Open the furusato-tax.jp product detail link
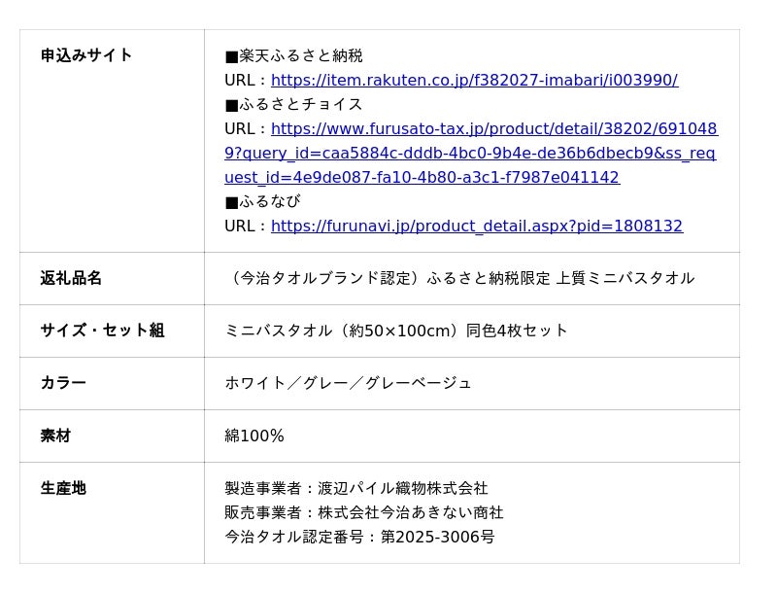This screenshot has height=593, width=777. click(x=470, y=153)
